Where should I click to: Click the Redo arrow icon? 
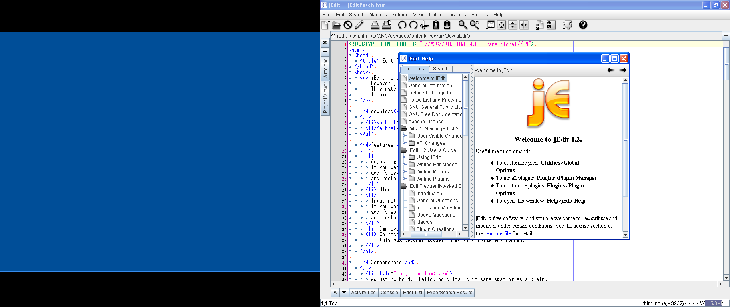413,25
